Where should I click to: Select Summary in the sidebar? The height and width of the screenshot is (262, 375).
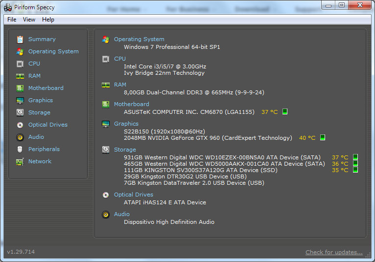coord(42,39)
